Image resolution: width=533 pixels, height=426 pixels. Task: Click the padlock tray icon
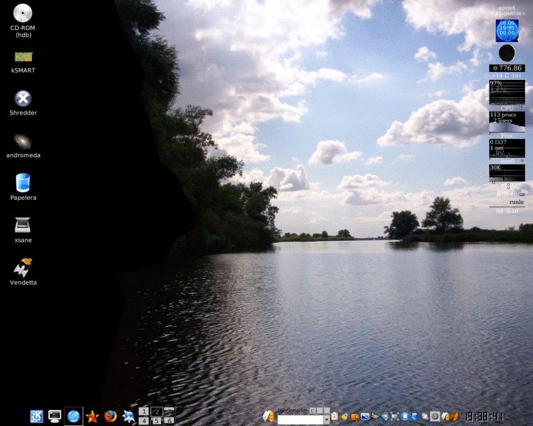(x=344, y=417)
